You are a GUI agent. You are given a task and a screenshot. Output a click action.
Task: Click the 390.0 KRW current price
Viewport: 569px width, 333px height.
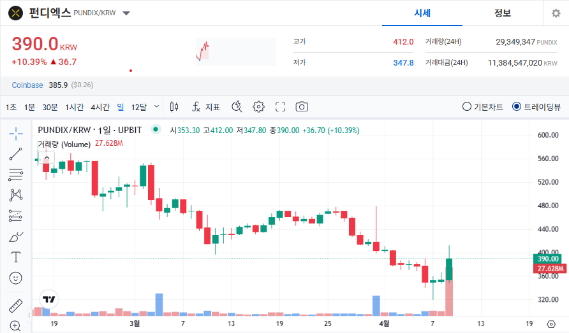coord(44,44)
